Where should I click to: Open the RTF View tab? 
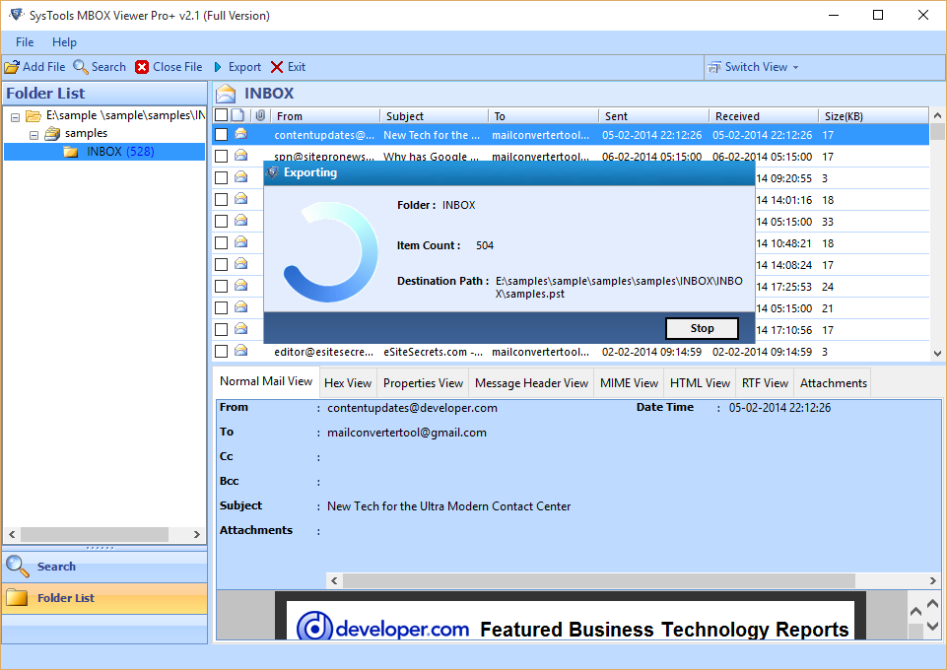[x=766, y=383]
